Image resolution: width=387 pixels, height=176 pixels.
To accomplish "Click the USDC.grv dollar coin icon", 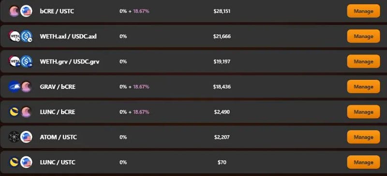I will click(x=26, y=62).
